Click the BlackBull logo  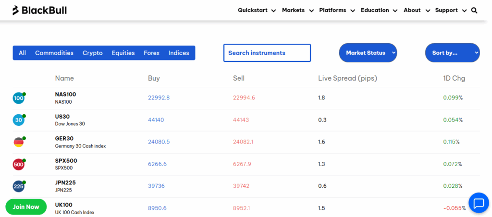pos(39,11)
